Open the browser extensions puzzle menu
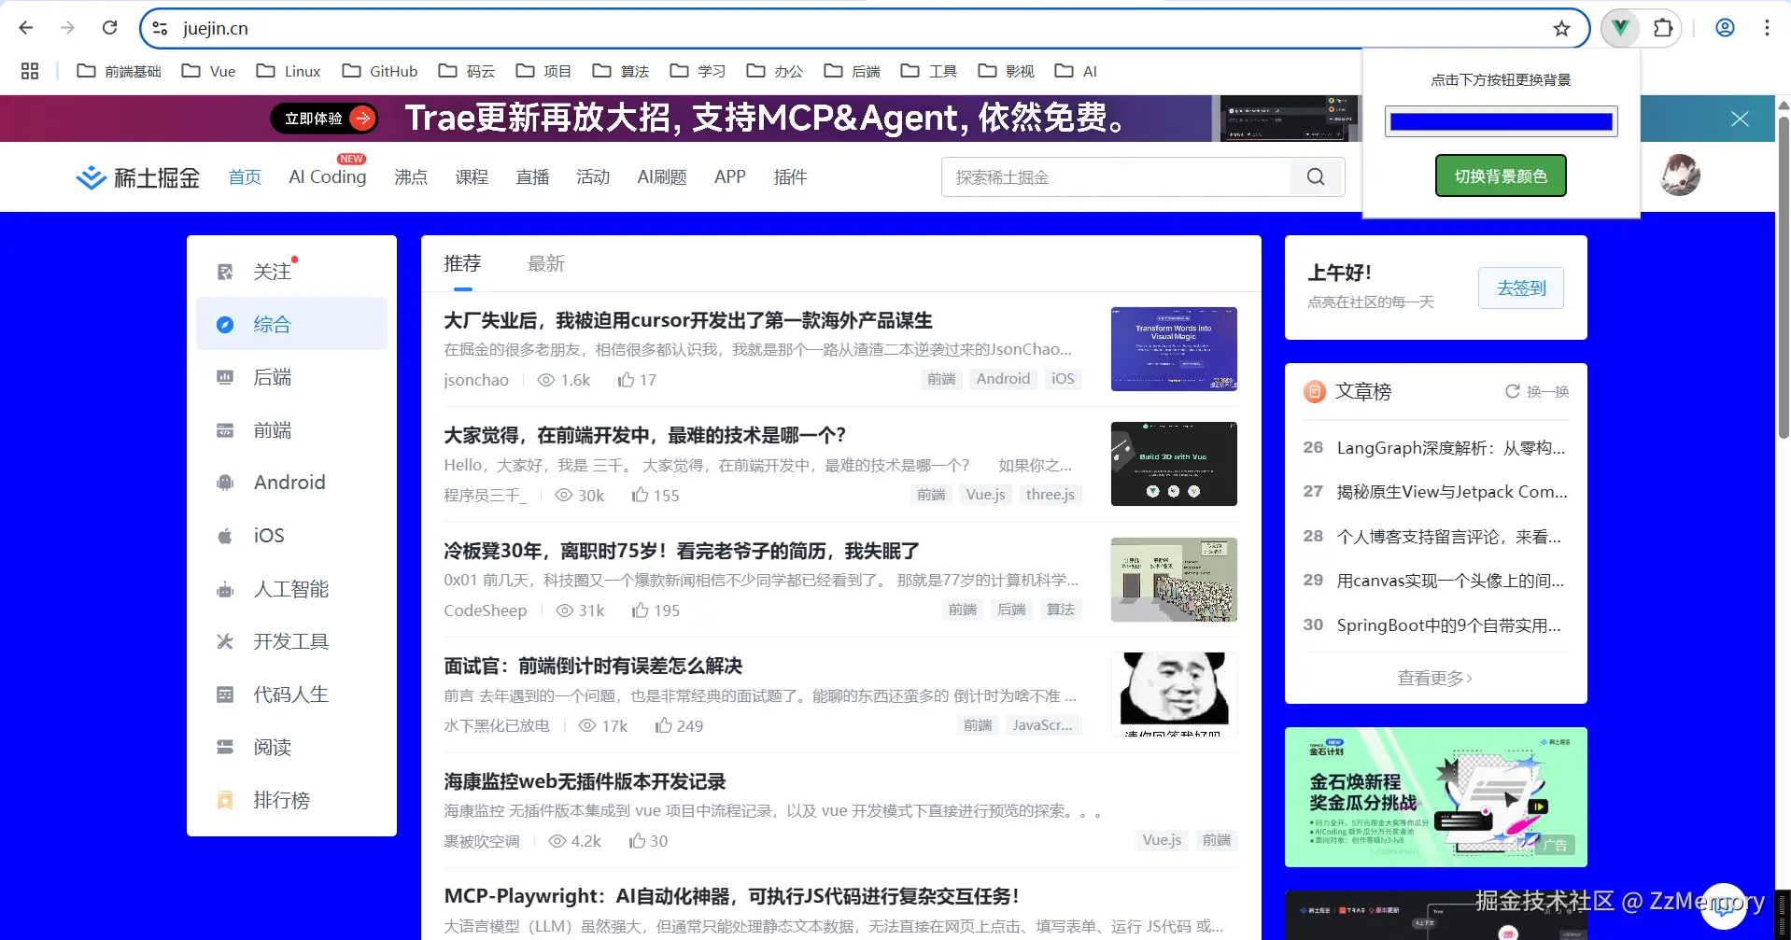1791x940 pixels. 1663,27
